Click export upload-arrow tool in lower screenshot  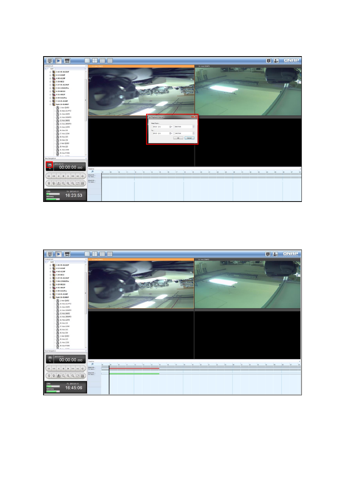pyautogui.click(x=58, y=376)
